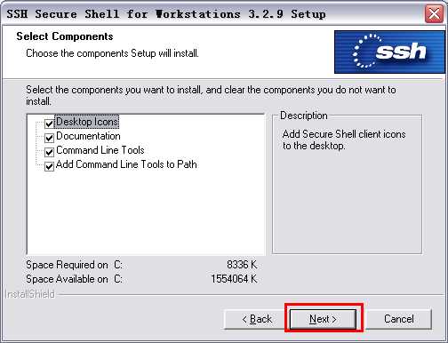Image resolution: width=448 pixels, height=343 pixels.
Task: Click the InstallShield label
Action: coord(30,294)
